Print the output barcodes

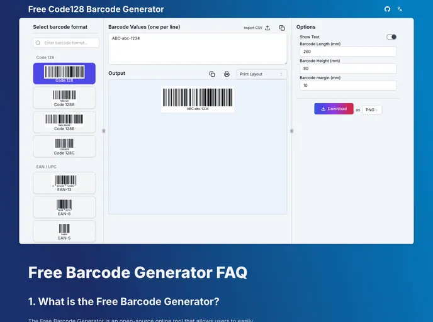(227, 74)
